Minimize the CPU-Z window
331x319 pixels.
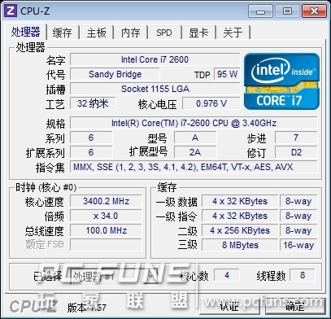260,11
